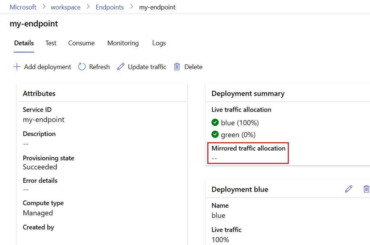Click the circular Refresh icon
The height and width of the screenshot is (245, 370).
[82, 67]
